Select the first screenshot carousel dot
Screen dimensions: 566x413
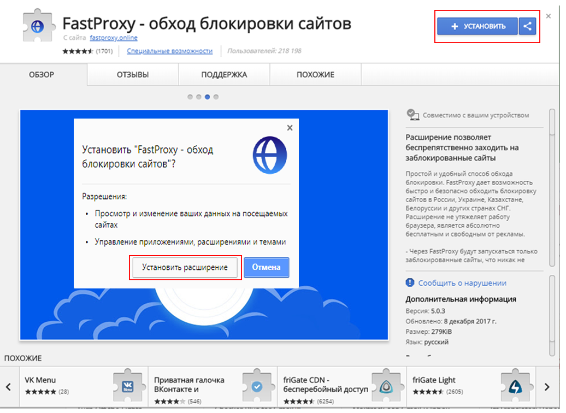click(x=190, y=97)
